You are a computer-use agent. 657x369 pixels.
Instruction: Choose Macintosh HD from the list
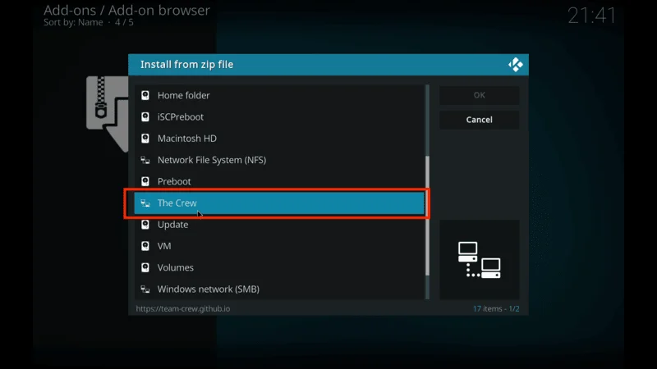[279, 139]
